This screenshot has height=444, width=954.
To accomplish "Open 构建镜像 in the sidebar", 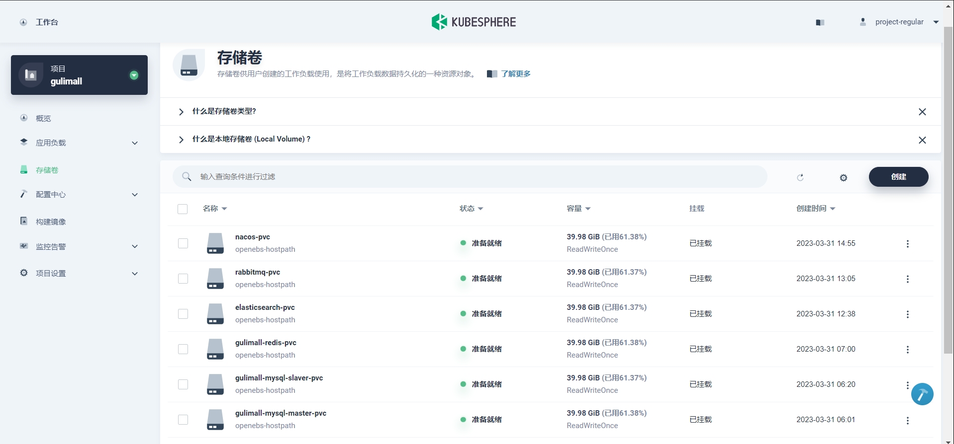I will click(x=51, y=222).
